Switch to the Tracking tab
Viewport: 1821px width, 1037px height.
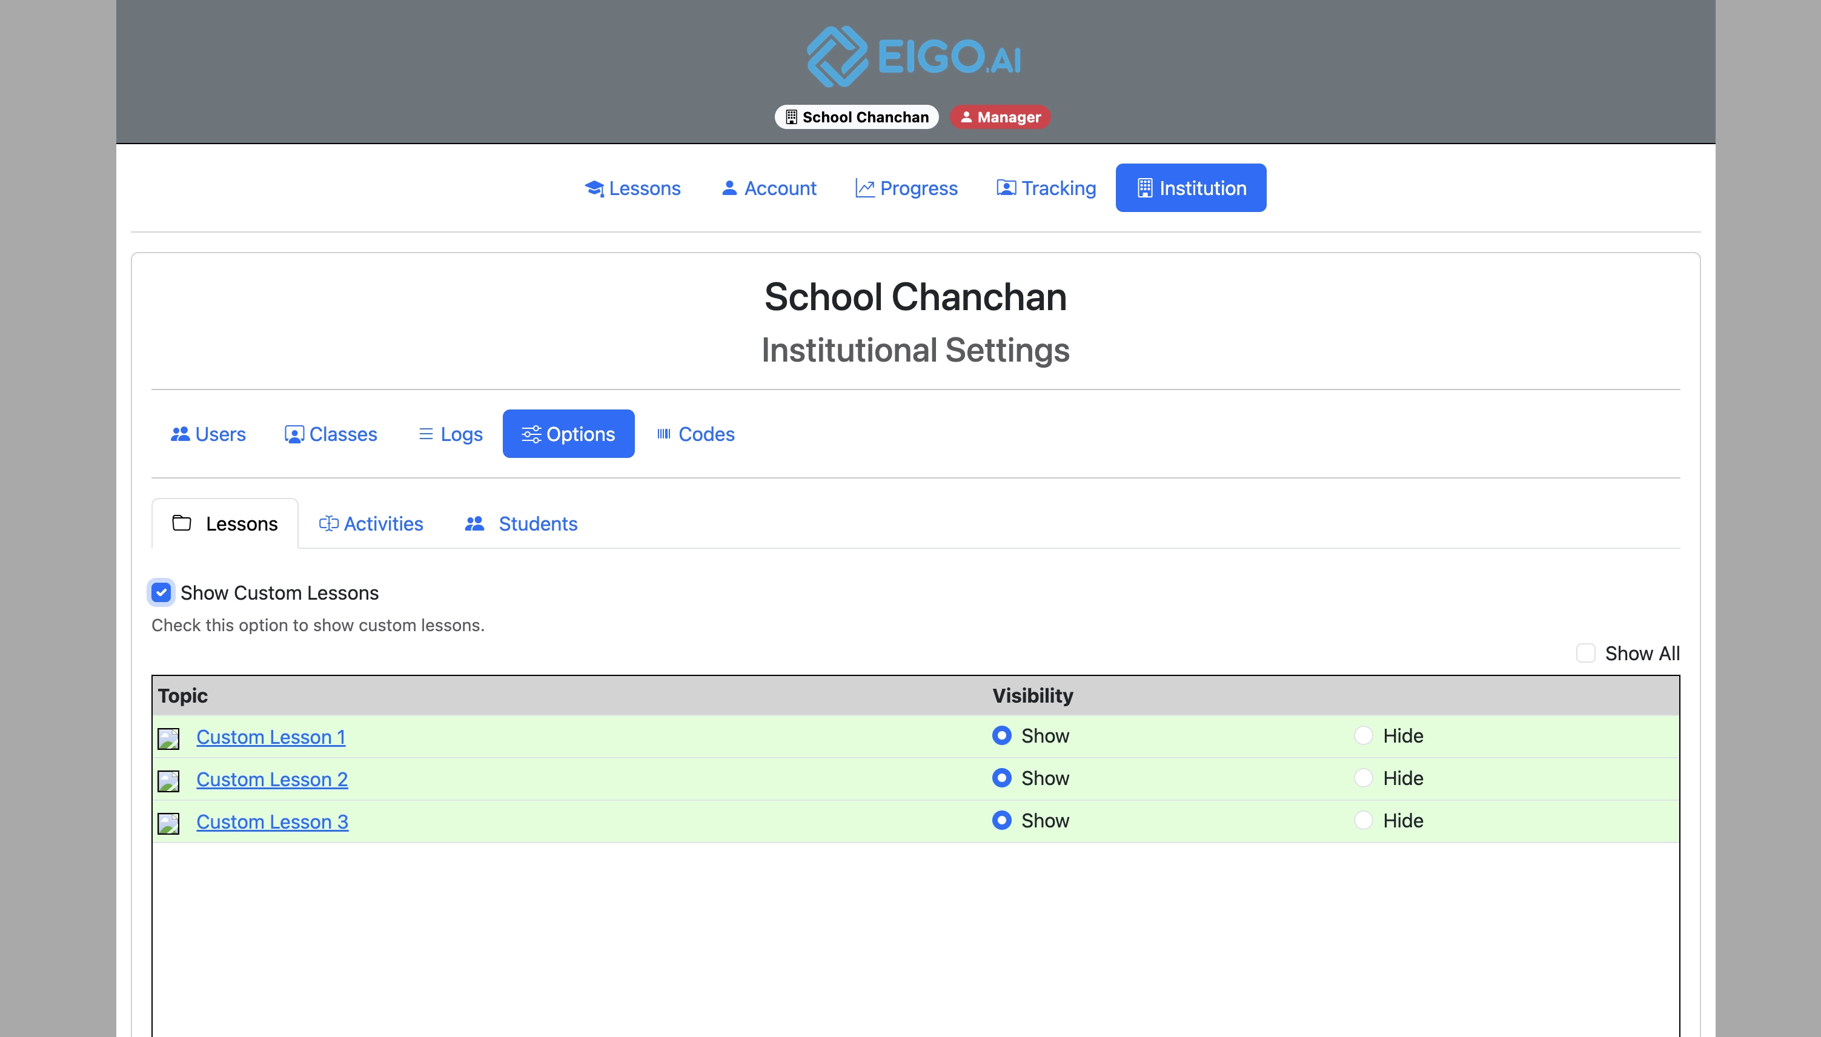tap(1046, 188)
